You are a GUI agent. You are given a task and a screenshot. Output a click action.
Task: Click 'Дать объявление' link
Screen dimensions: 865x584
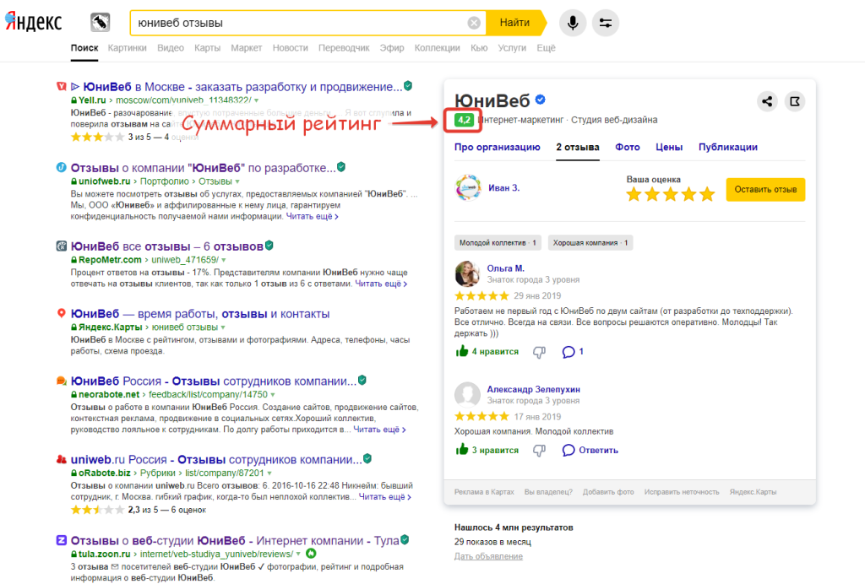pos(488,556)
